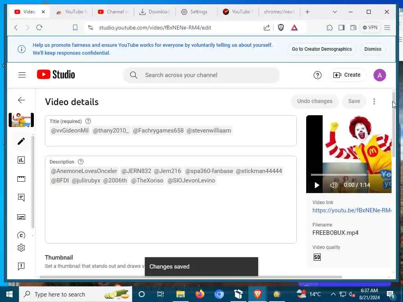Viewport: 403px width, 302px height.
Task: Click the FREEBOBUX.mp4 filename
Action: pyautogui.click(x=335, y=233)
